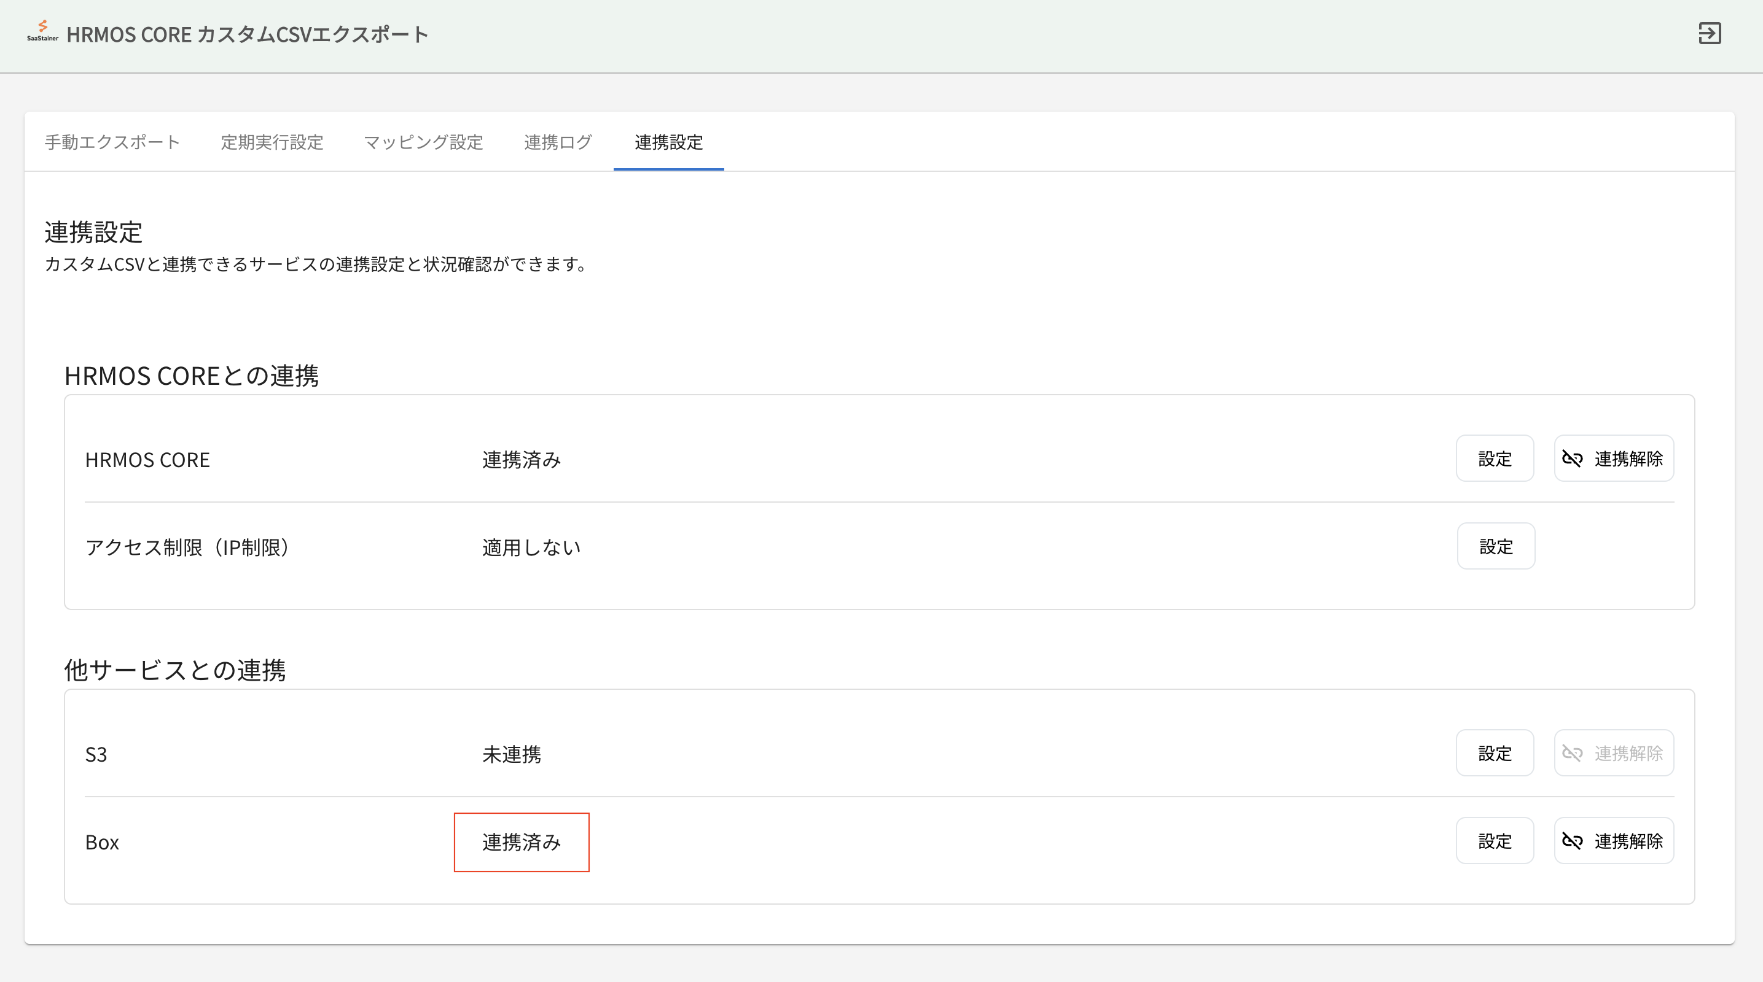Screen dimensions: 1763x982
Task: Open the マッピング設定 tab
Action: tap(423, 142)
